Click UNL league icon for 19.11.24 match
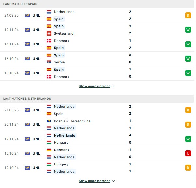The width and height of the screenshot is (196, 188). click(x=27, y=30)
